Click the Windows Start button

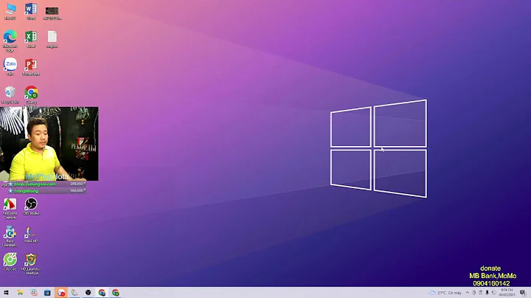(x=6, y=293)
